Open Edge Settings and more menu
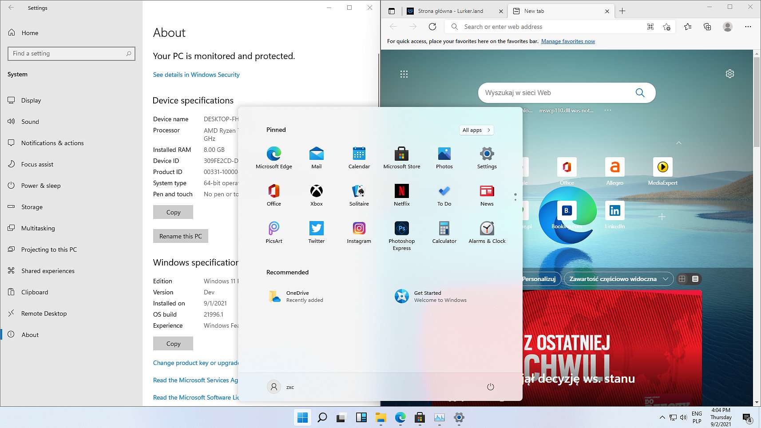761x428 pixels. [748, 27]
